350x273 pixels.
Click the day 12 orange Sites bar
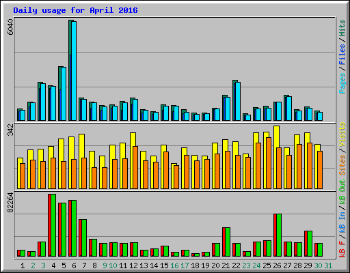[135, 167]
